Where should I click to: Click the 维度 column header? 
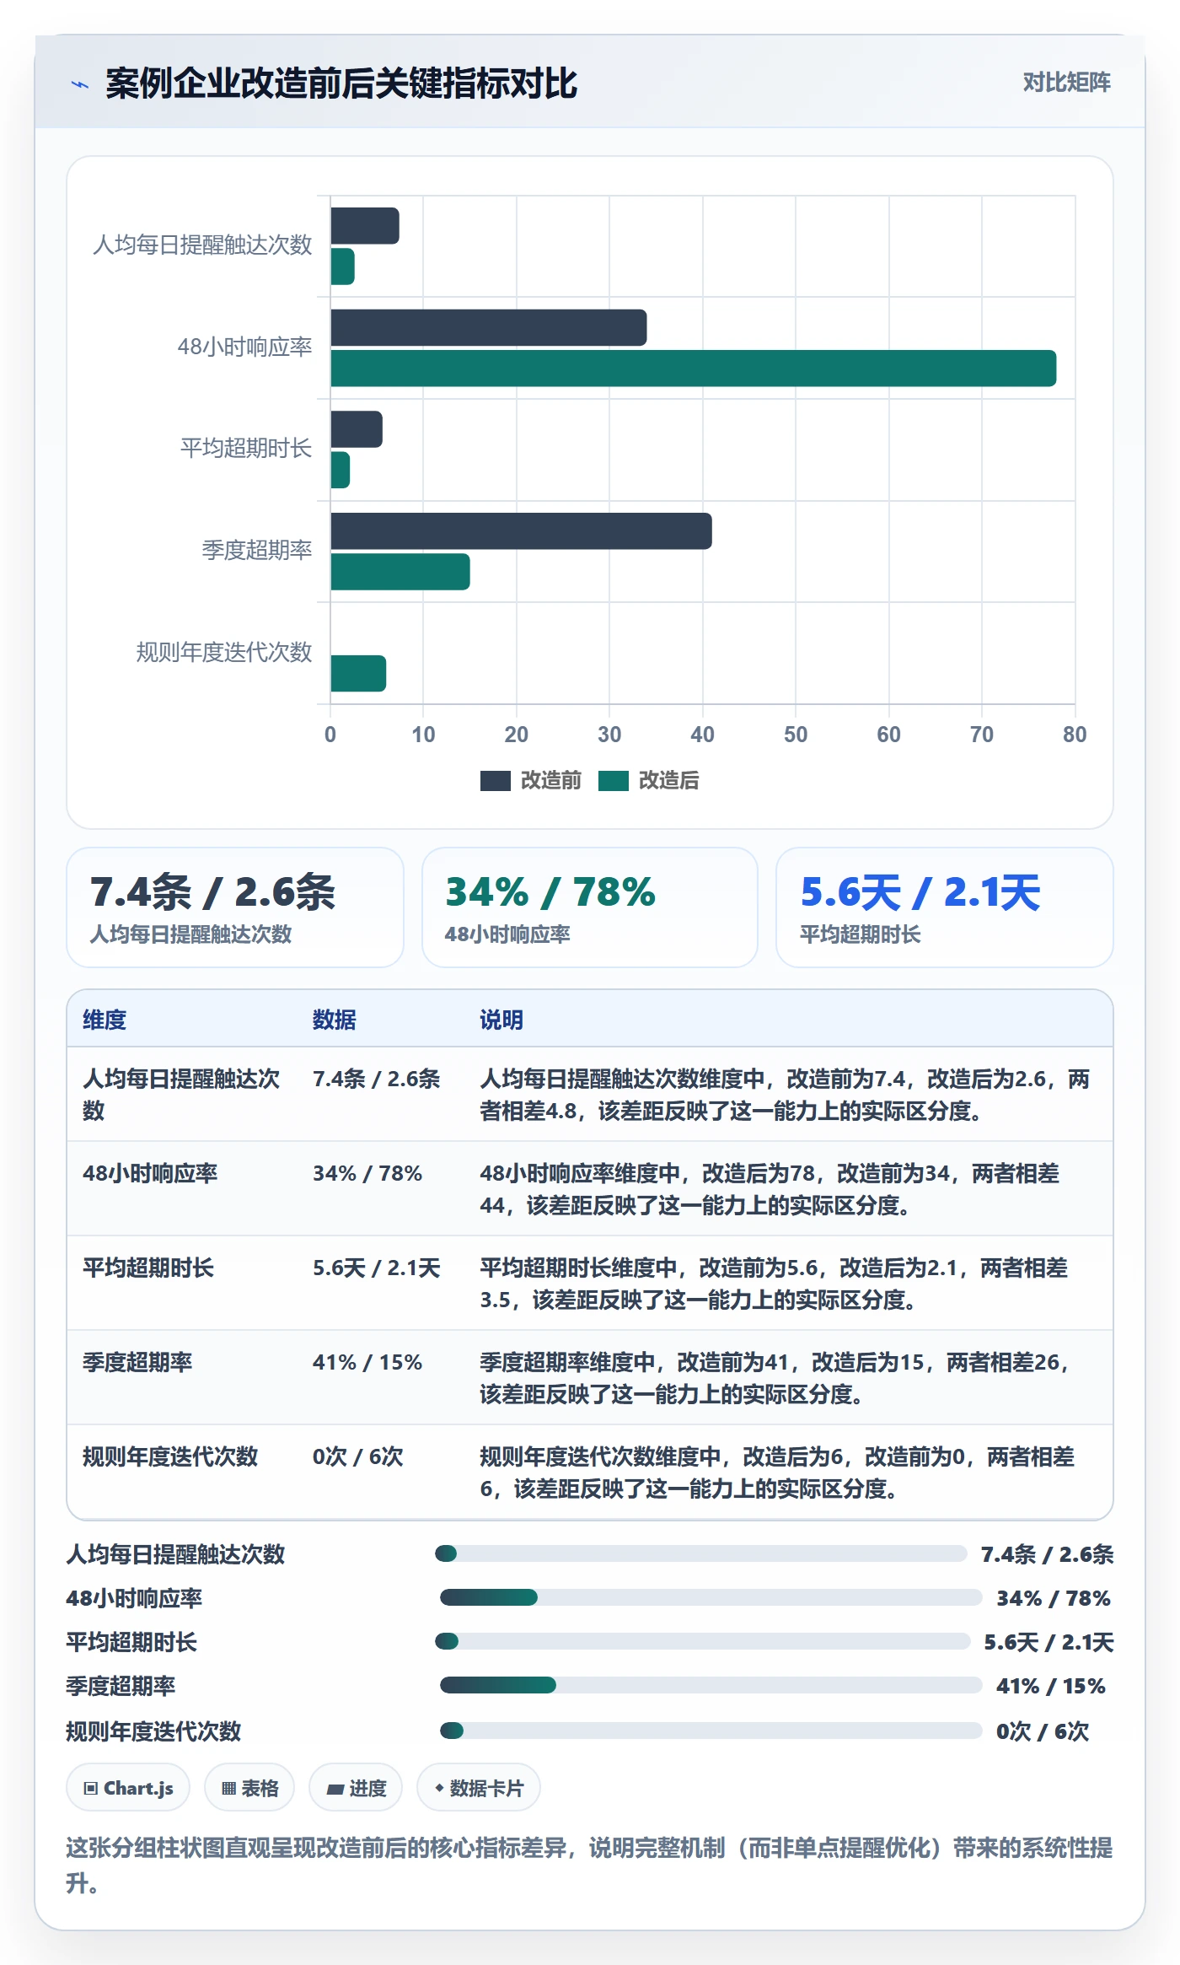point(105,1020)
